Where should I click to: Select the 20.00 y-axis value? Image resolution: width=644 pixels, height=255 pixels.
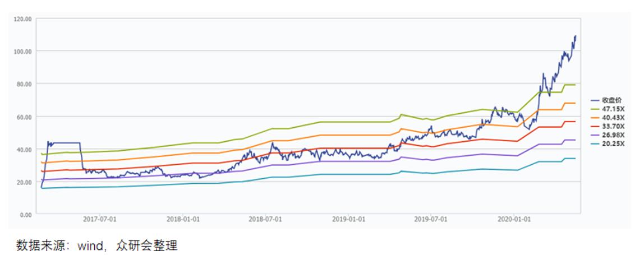click(x=23, y=182)
